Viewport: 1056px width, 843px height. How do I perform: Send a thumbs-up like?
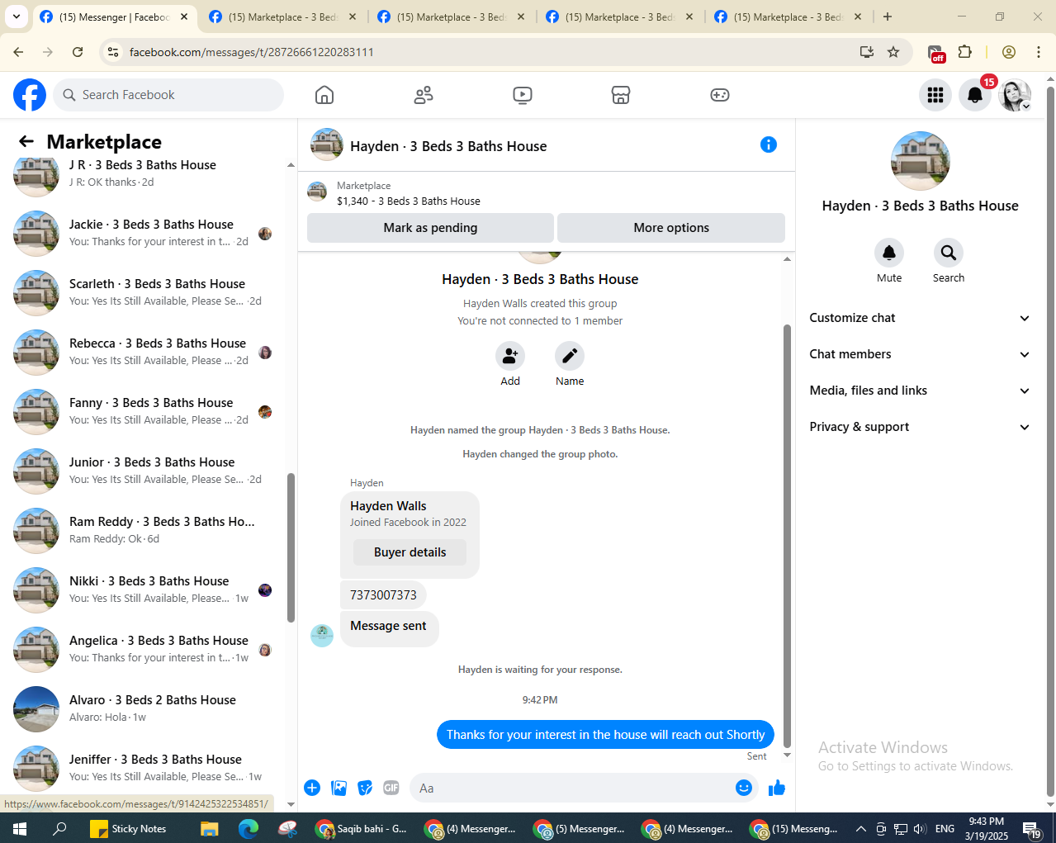[777, 788]
